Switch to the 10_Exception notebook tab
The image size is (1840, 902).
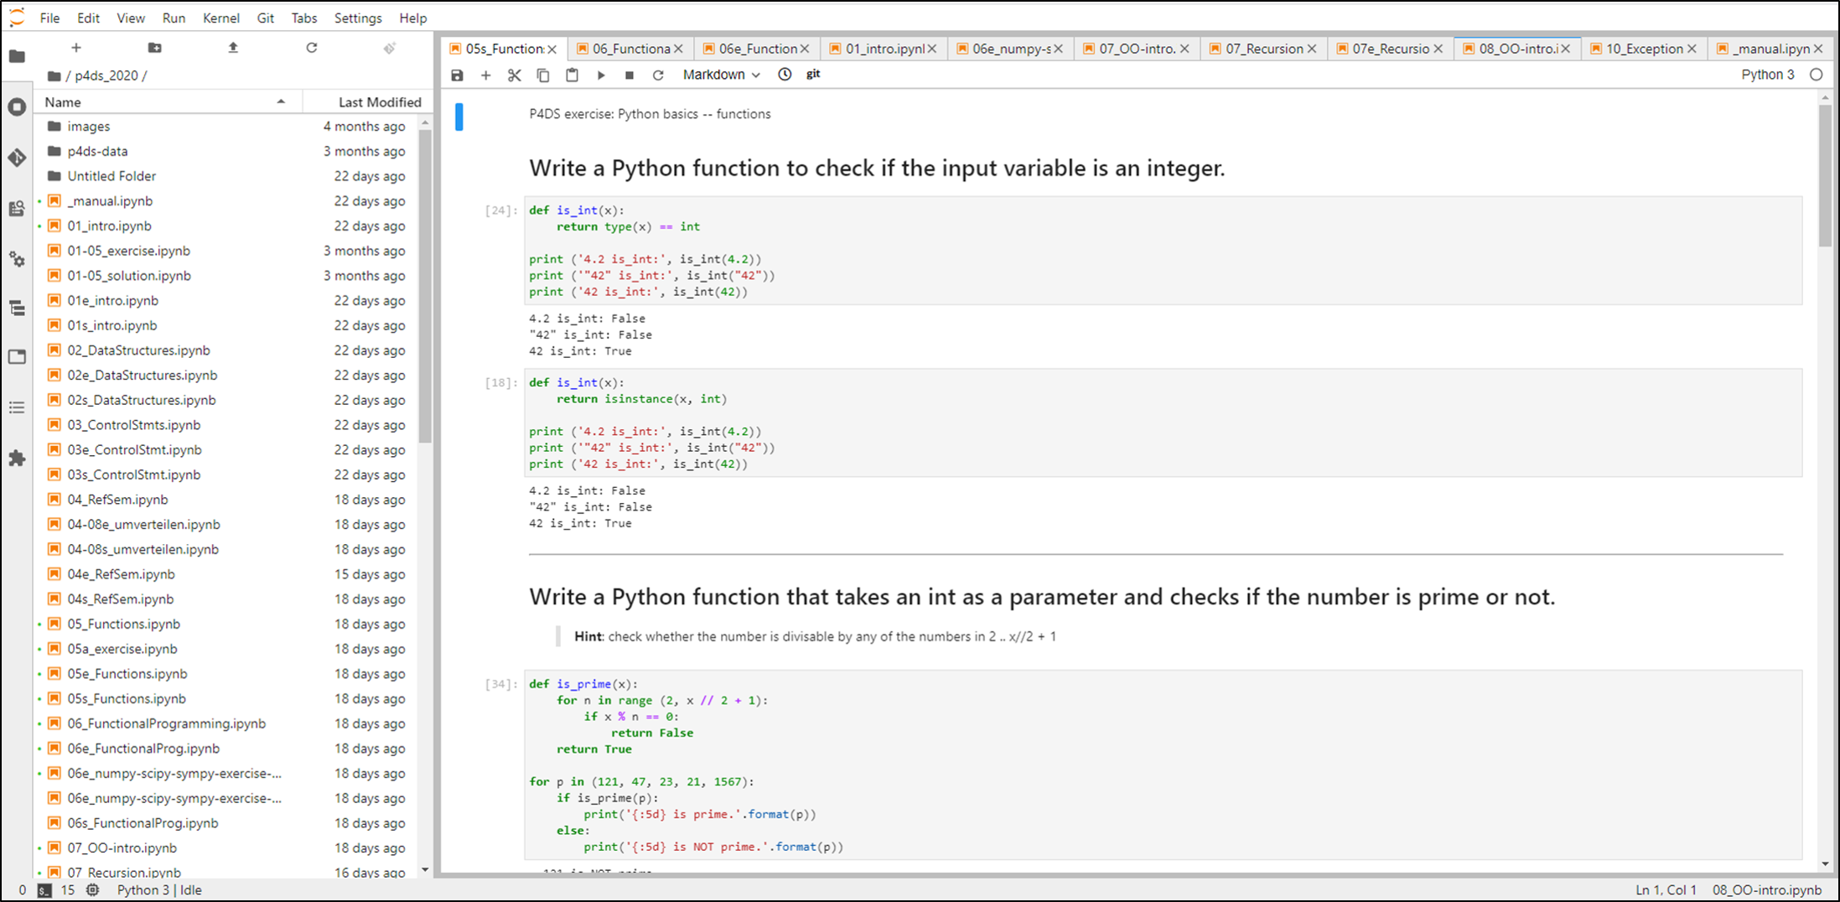coord(1640,49)
